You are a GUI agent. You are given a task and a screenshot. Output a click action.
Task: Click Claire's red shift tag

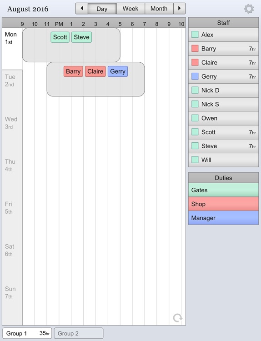tap(95, 71)
